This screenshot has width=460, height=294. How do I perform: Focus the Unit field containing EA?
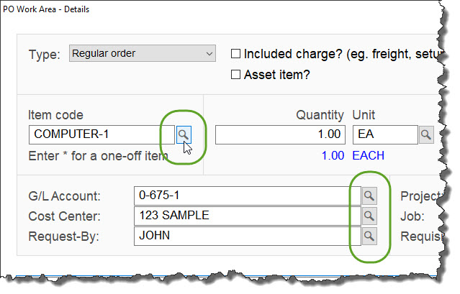pos(384,134)
